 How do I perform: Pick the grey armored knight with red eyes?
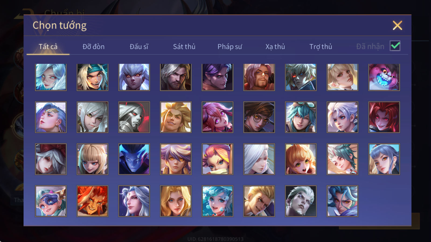pyautogui.click(x=134, y=117)
